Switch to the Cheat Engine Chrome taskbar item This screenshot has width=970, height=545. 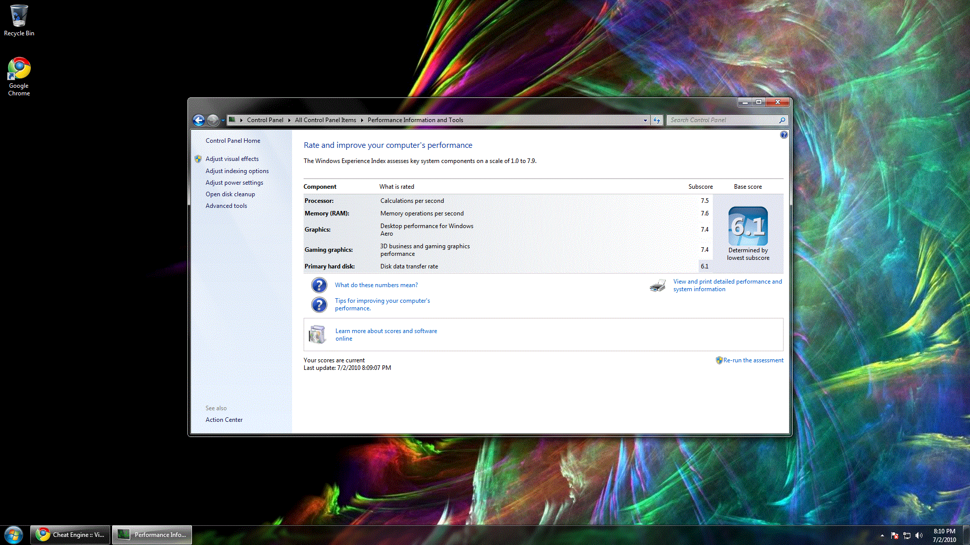(70, 534)
